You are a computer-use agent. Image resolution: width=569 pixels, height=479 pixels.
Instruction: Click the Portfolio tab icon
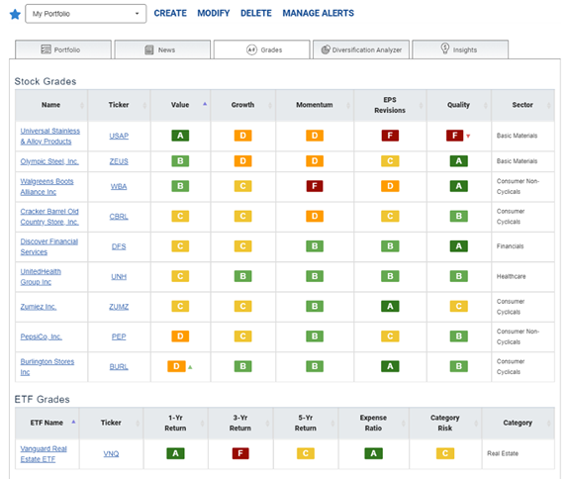(46, 49)
